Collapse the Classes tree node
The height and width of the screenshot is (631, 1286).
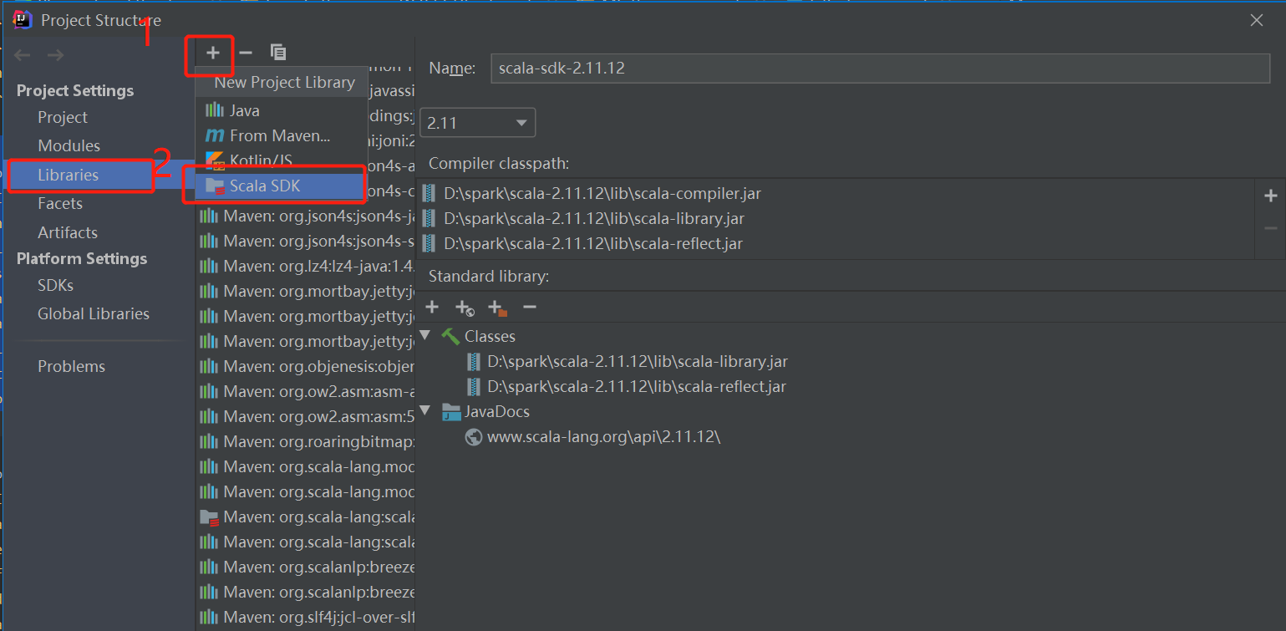click(x=425, y=336)
